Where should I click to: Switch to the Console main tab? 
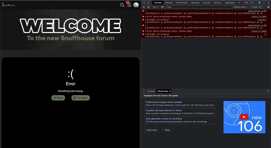(x=157, y=3)
